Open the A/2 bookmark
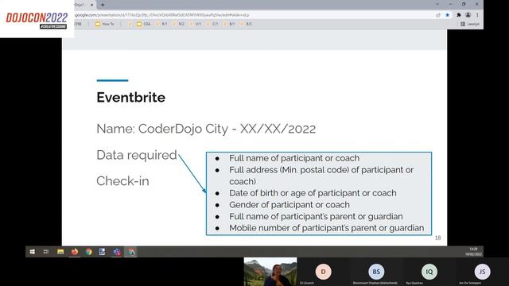 pyautogui.click(x=178, y=24)
